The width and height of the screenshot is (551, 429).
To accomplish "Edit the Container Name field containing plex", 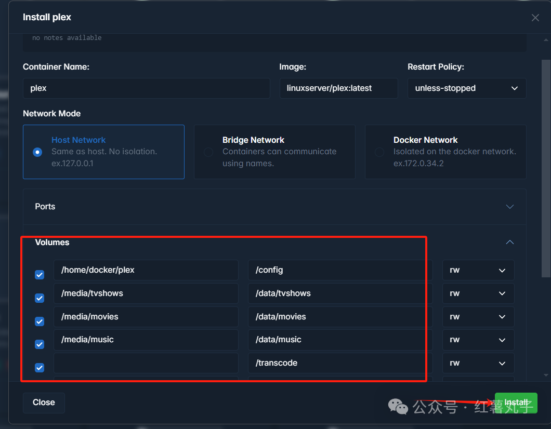I will [x=147, y=88].
